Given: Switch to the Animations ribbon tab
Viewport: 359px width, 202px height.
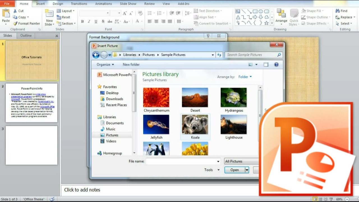Looking at the screenshot, I should [103, 4].
